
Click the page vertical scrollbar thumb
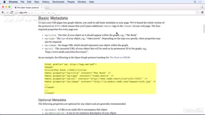pyautogui.click(x=204, y=29)
